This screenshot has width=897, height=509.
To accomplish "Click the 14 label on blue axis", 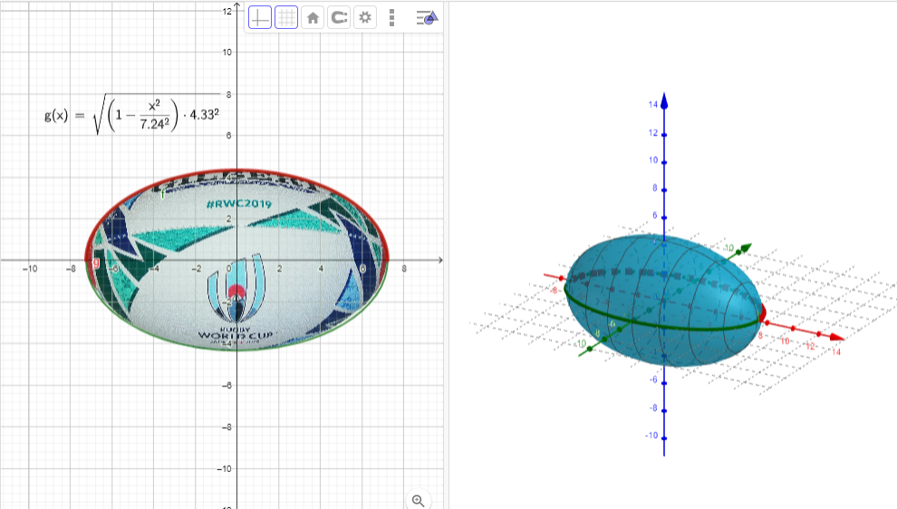I will (x=652, y=104).
